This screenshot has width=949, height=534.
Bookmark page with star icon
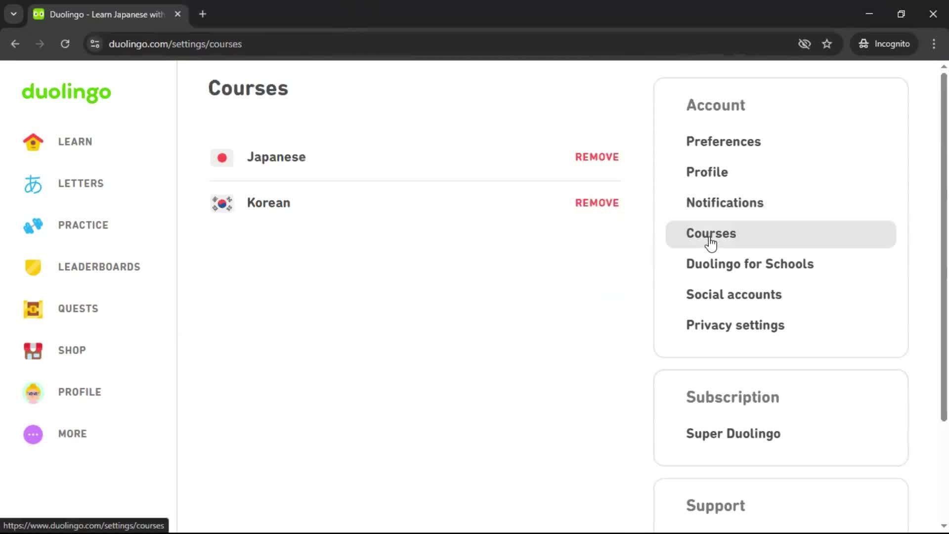[x=827, y=44]
